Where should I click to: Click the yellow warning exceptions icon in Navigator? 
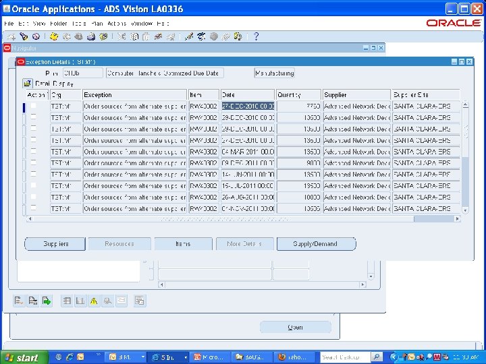click(94, 301)
